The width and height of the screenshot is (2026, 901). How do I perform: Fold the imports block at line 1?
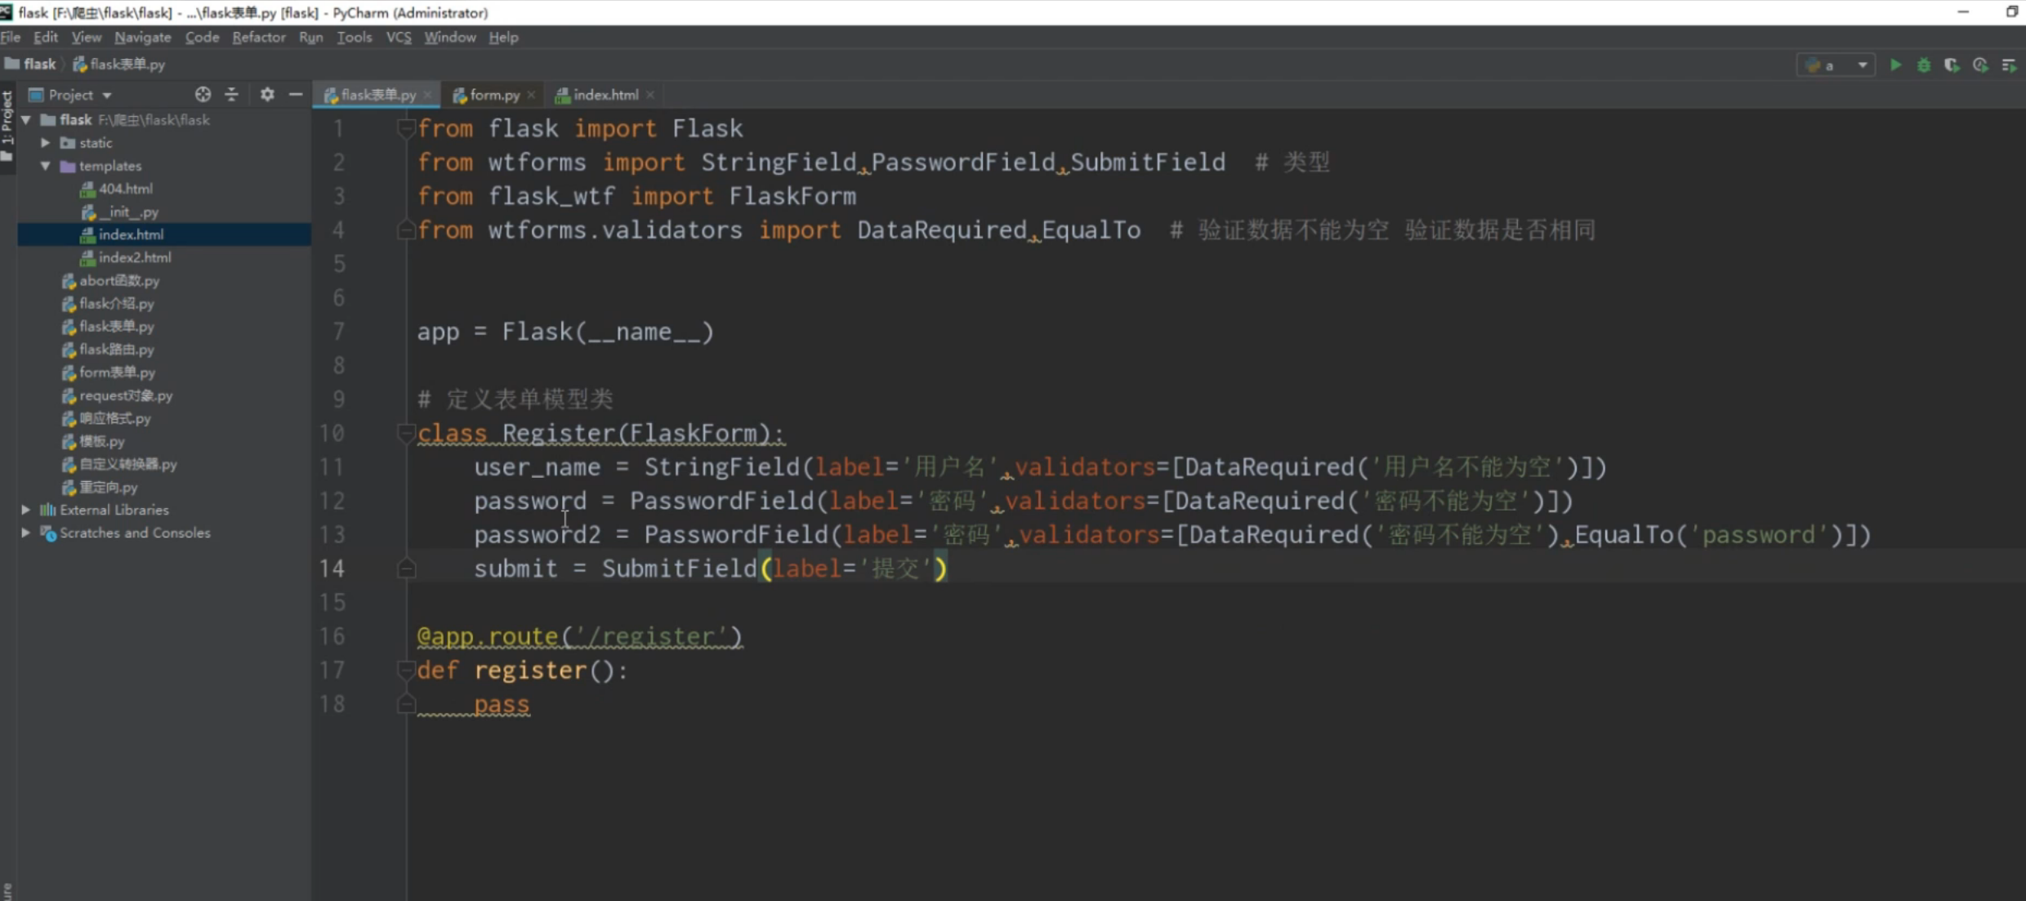tap(405, 128)
